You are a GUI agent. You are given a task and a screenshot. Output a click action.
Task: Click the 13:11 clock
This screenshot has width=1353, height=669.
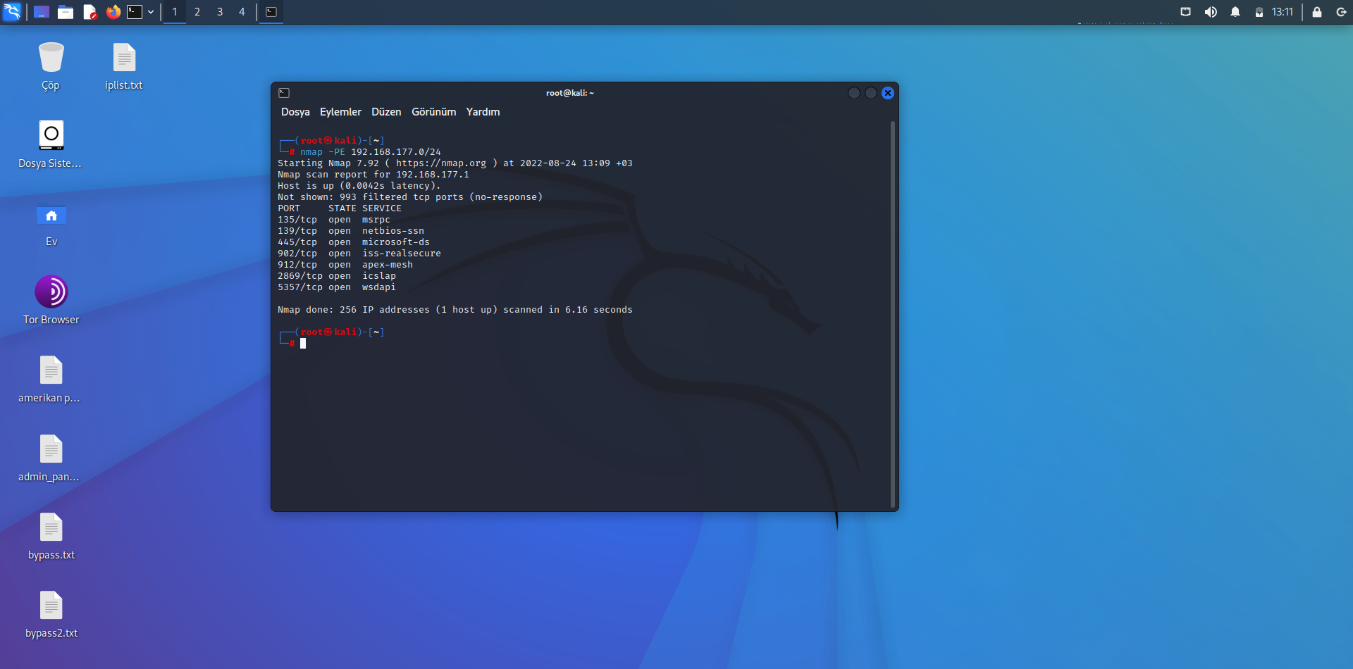(1283, 12)
